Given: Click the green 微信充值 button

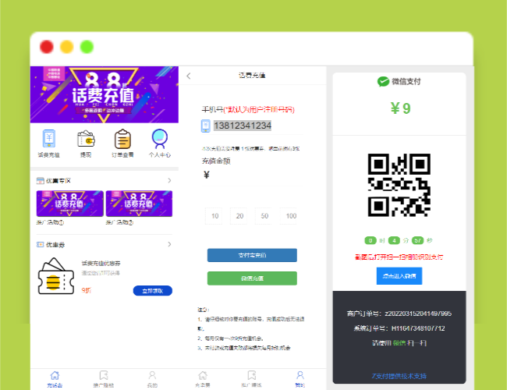Looking at the screenshot, I should pyautogui.click(x=252, y=278).
